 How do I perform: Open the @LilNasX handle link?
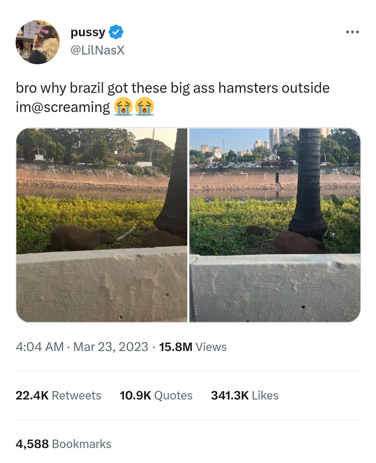point(98,50)
